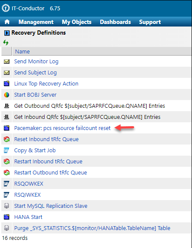
Task: Open Start BOBJ Server definition
Action: [x=35, y=95]
